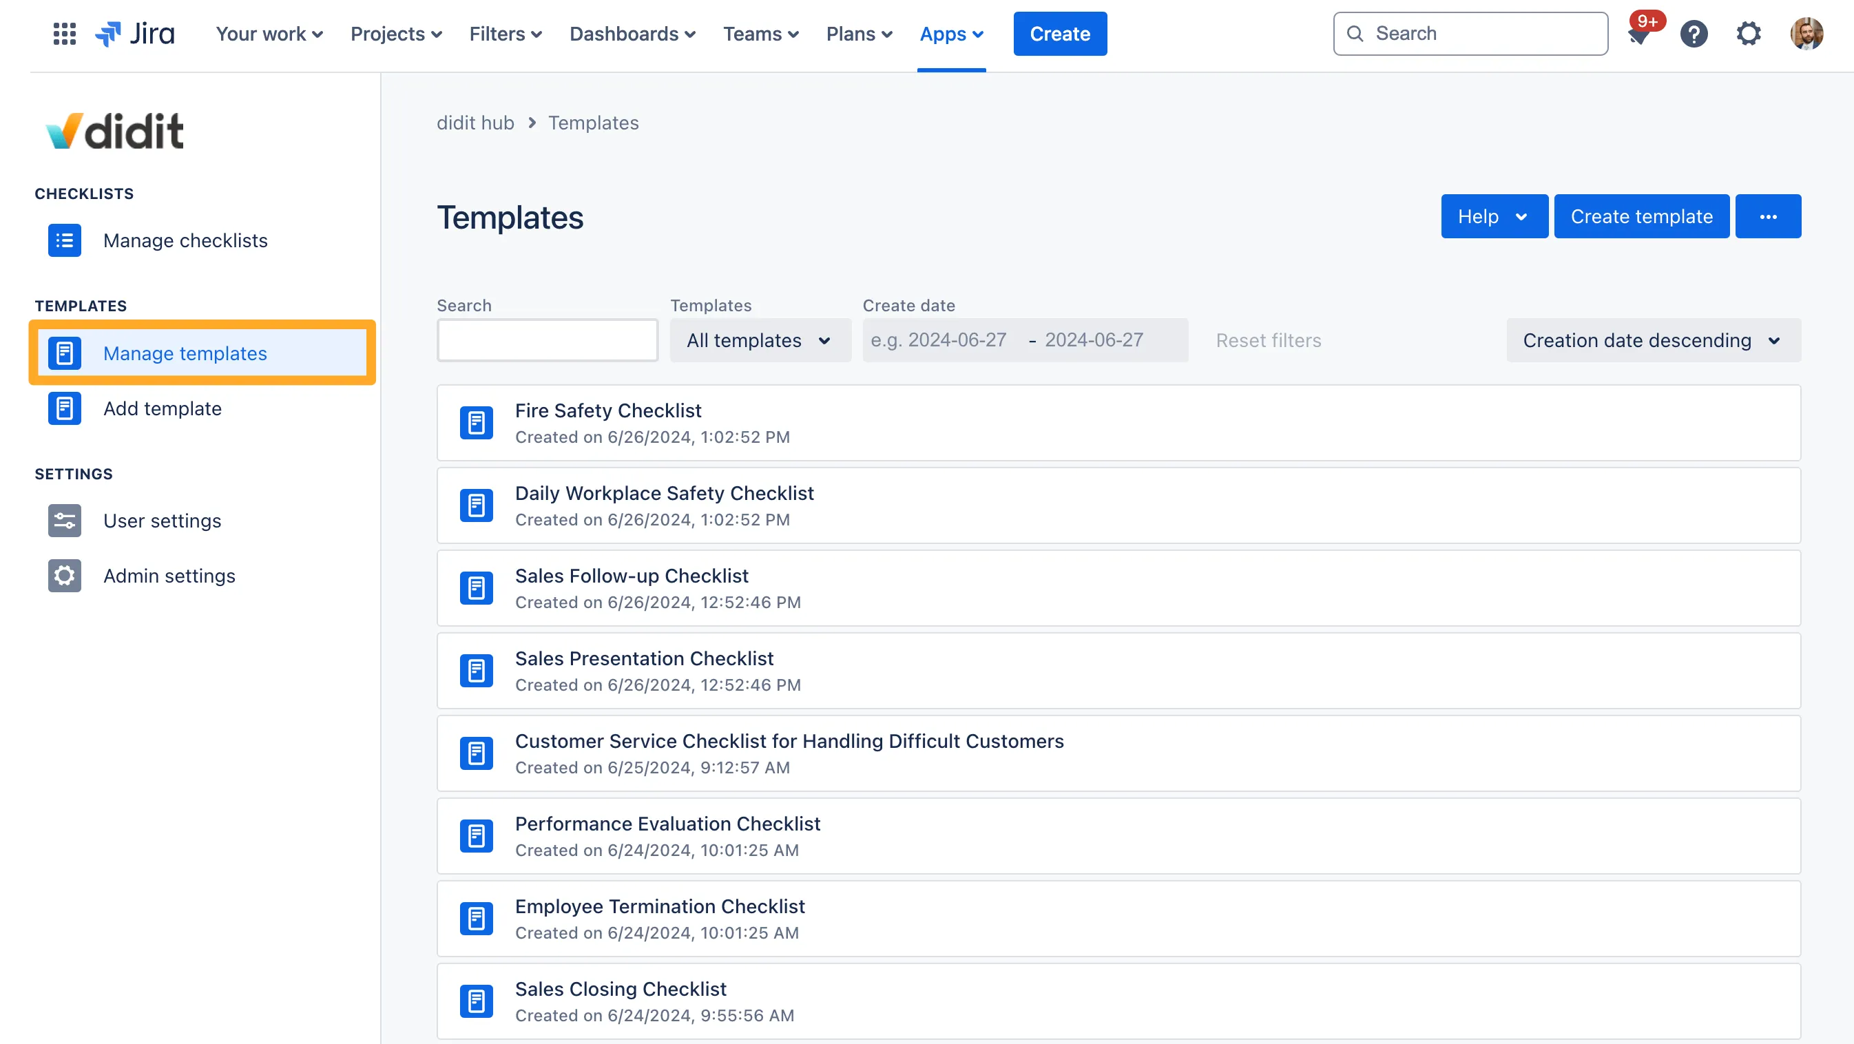Viewport: 1854px width, 1044px height.
Task: Open the help question mark icon
Action: click(1694, 34)
